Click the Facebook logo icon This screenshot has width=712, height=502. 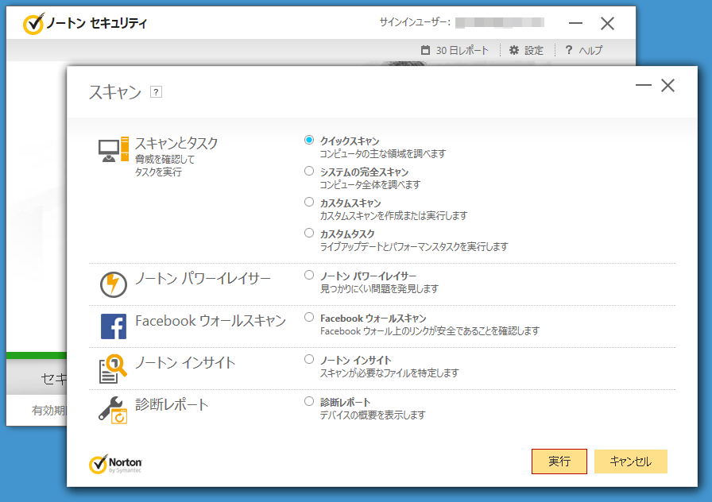coord(114,326)
